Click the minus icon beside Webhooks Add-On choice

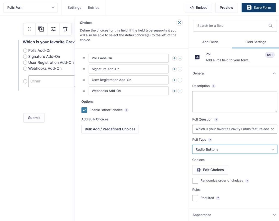pyautogui.click(x=180, y=91)
